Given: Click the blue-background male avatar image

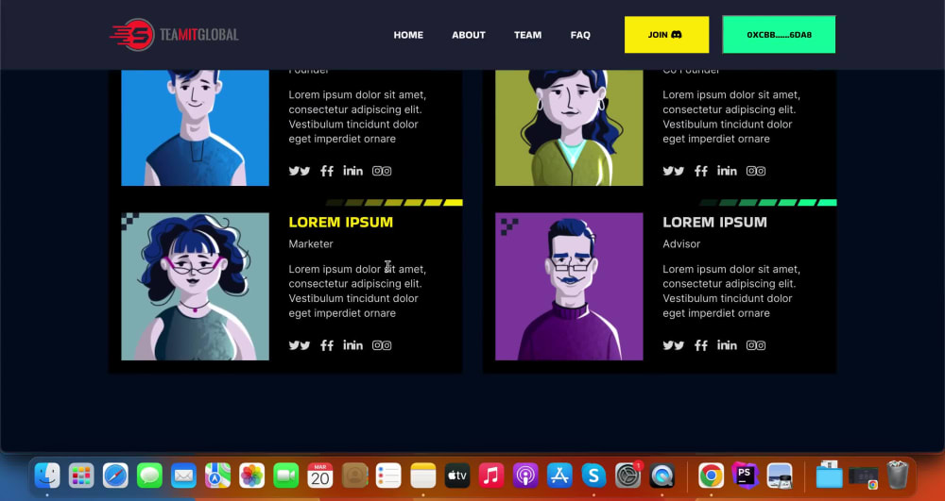Looking at the screenshot, I should pyautogui.click(x=196, y=127).
